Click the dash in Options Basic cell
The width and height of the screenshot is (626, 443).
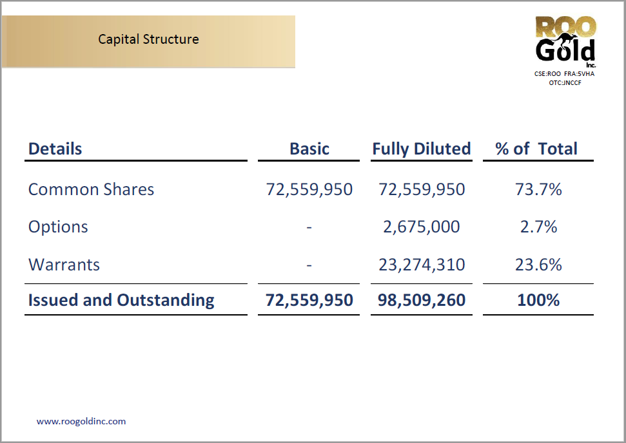point(309,227)
